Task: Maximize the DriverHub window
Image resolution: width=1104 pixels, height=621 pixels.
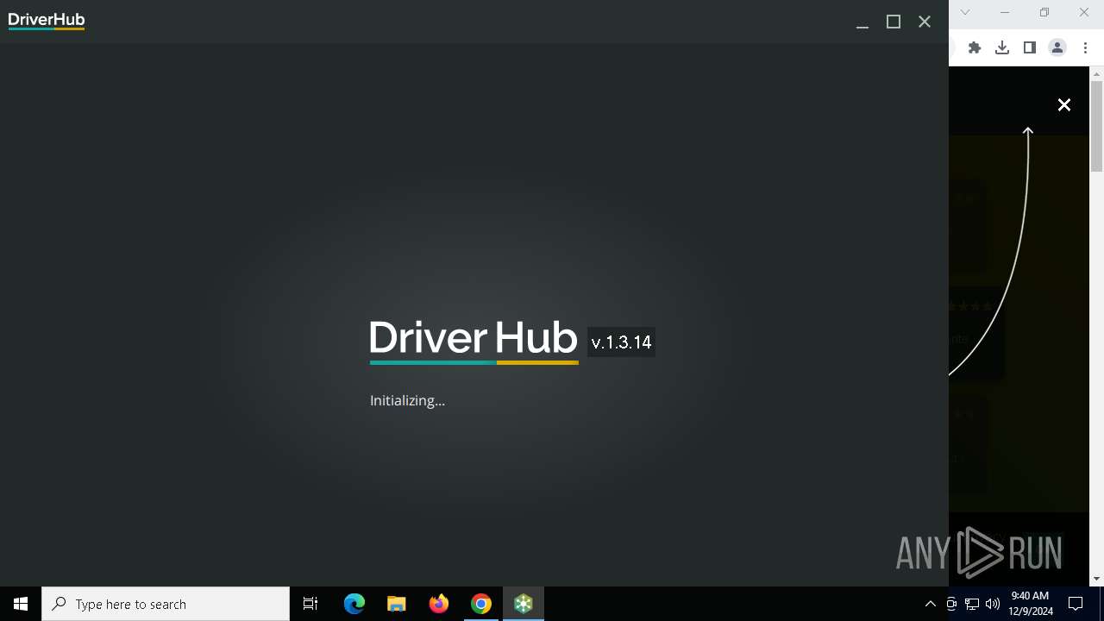Action: (x=894, y=22)
